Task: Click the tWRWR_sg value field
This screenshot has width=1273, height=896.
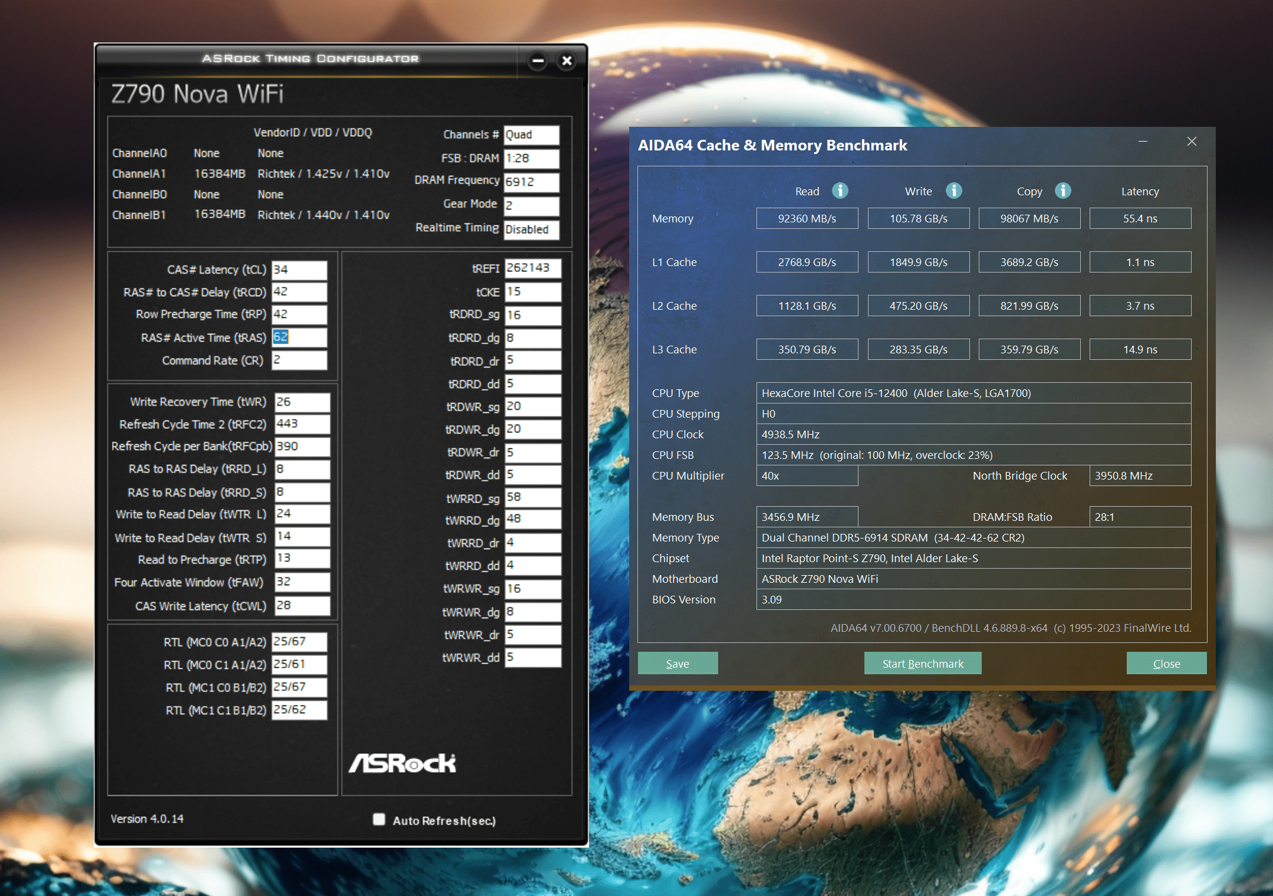Action: [533, 589]
